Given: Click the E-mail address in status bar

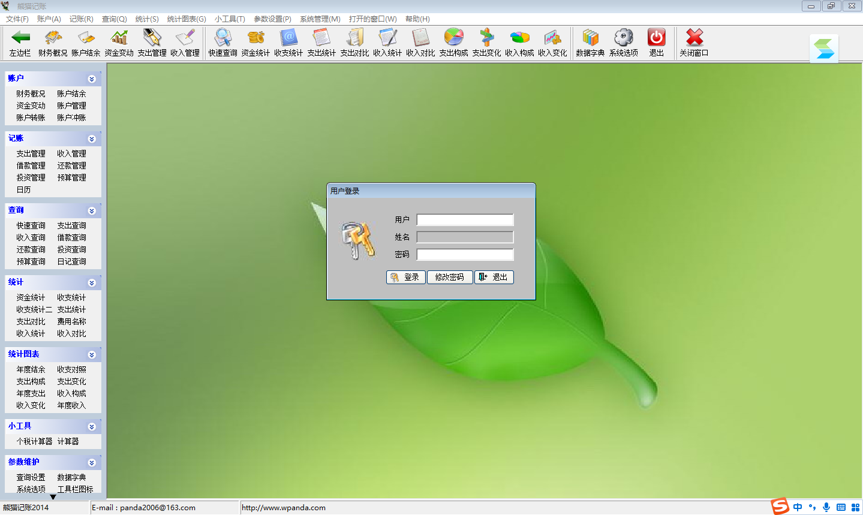Looking at the screenshot, I should coord(158,508).
